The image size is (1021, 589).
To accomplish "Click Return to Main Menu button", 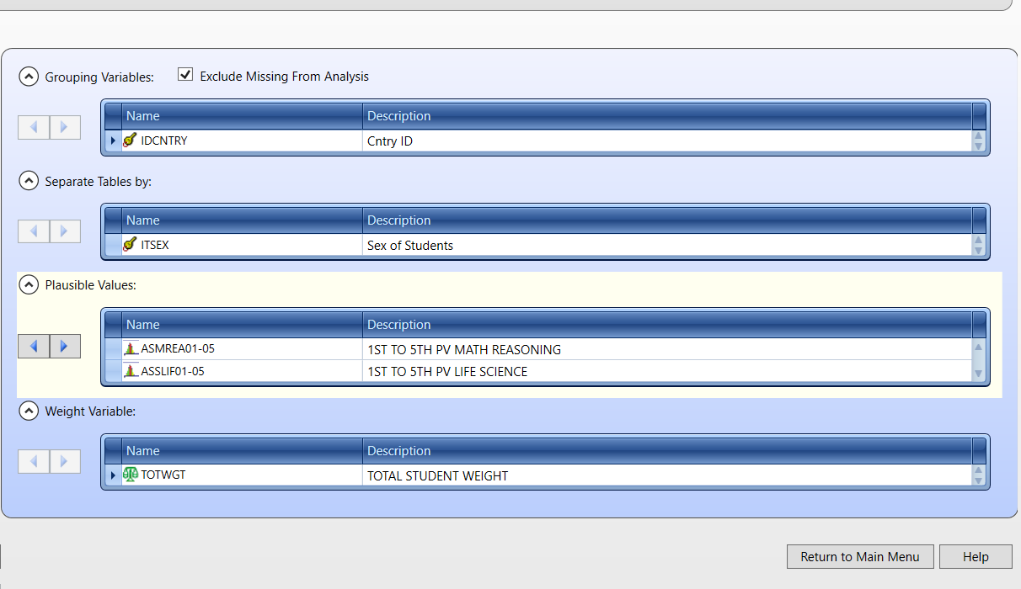I will tap(860, 557).
